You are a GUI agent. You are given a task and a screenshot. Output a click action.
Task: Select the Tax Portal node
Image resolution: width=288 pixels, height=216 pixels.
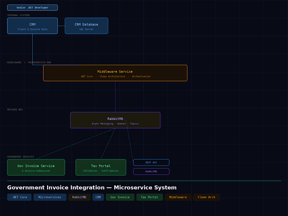tap(101, 167)
